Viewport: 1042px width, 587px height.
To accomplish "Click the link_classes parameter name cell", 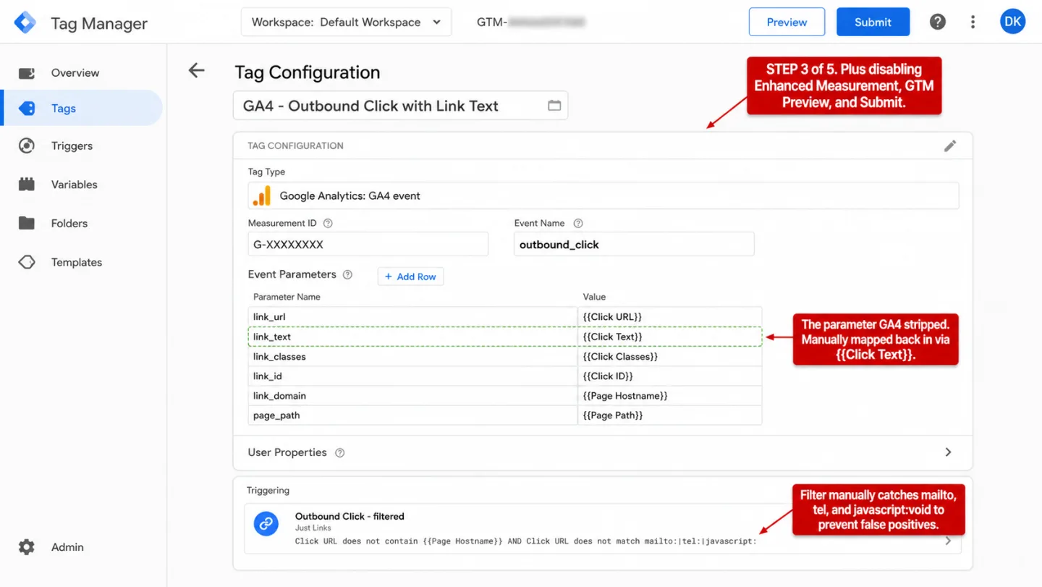I will point(412,357).
